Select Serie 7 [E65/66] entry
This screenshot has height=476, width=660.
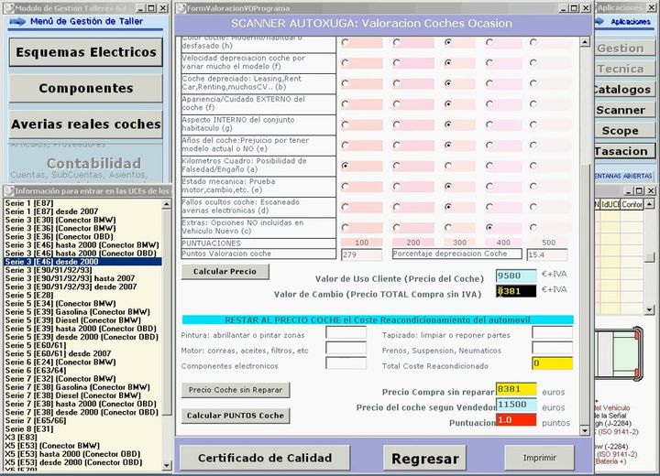pyautogui.click(x=36, y=420)
